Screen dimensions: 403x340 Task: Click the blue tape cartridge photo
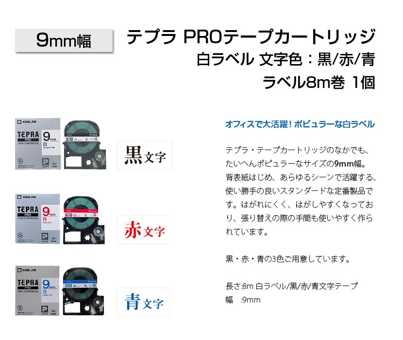click(x=84, y=291)
